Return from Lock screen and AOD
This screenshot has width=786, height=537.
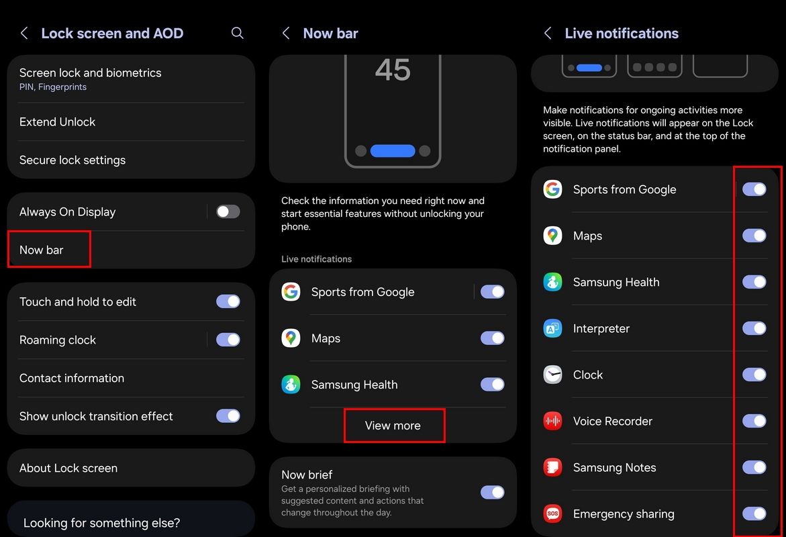point(24,32)
